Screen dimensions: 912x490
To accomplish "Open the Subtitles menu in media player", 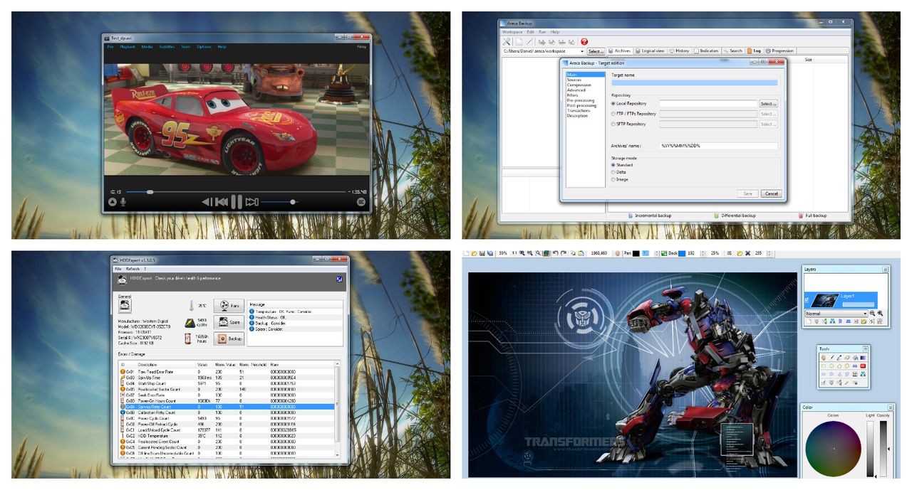I will pos(167,47).
